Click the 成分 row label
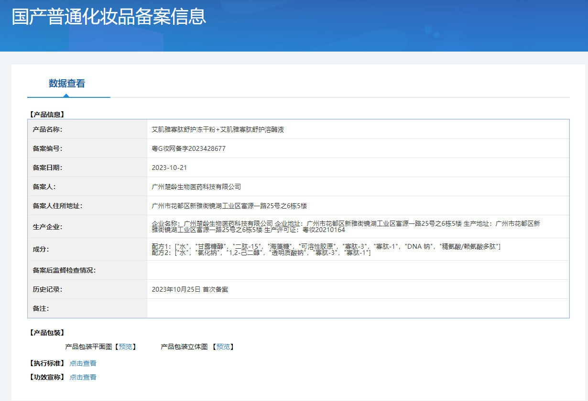Image resolution: width=588 pixels, height=401 pixels. tap(41, 249)
